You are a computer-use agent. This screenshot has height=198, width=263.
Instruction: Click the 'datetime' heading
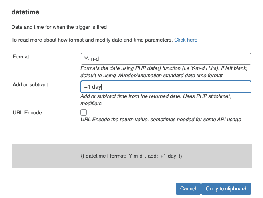25,13
